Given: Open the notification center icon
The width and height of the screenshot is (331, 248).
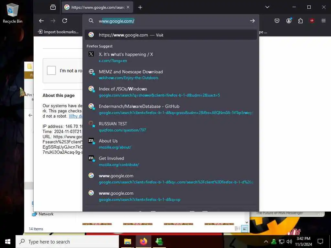Looking at the screenshot, I should pyautogui.click(x=320, y=242).
